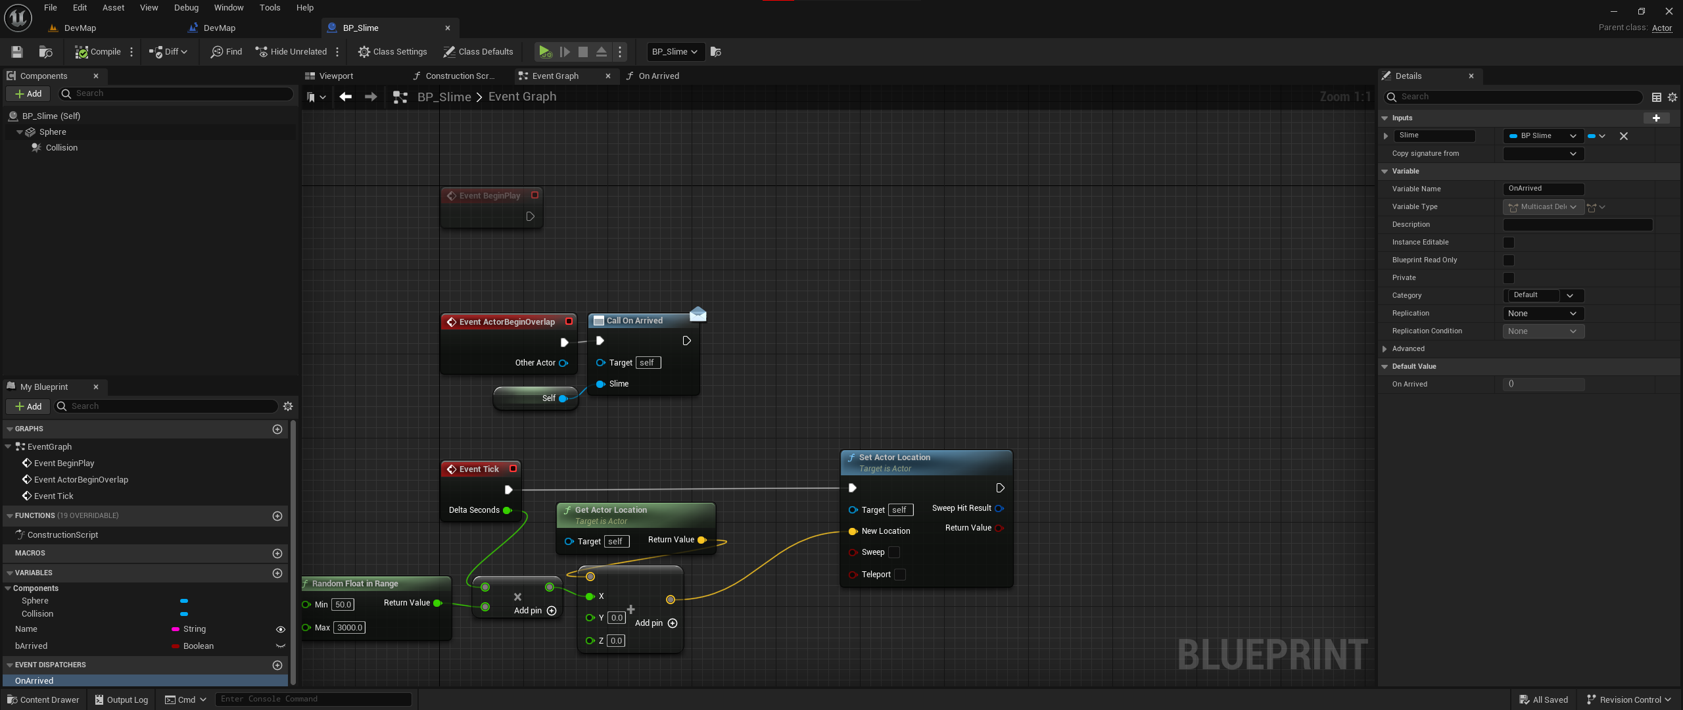Add a new variable with plus icon
Viewport: 1683px width, 710px height.
pyautogui.click(x=277, y=573)
